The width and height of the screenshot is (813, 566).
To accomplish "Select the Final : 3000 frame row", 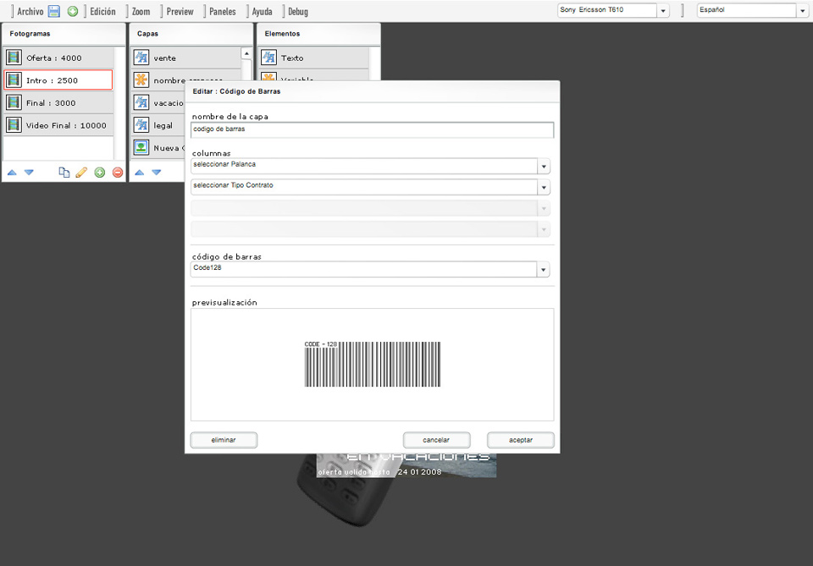I will pyautogui.click(x=58, y=102).
